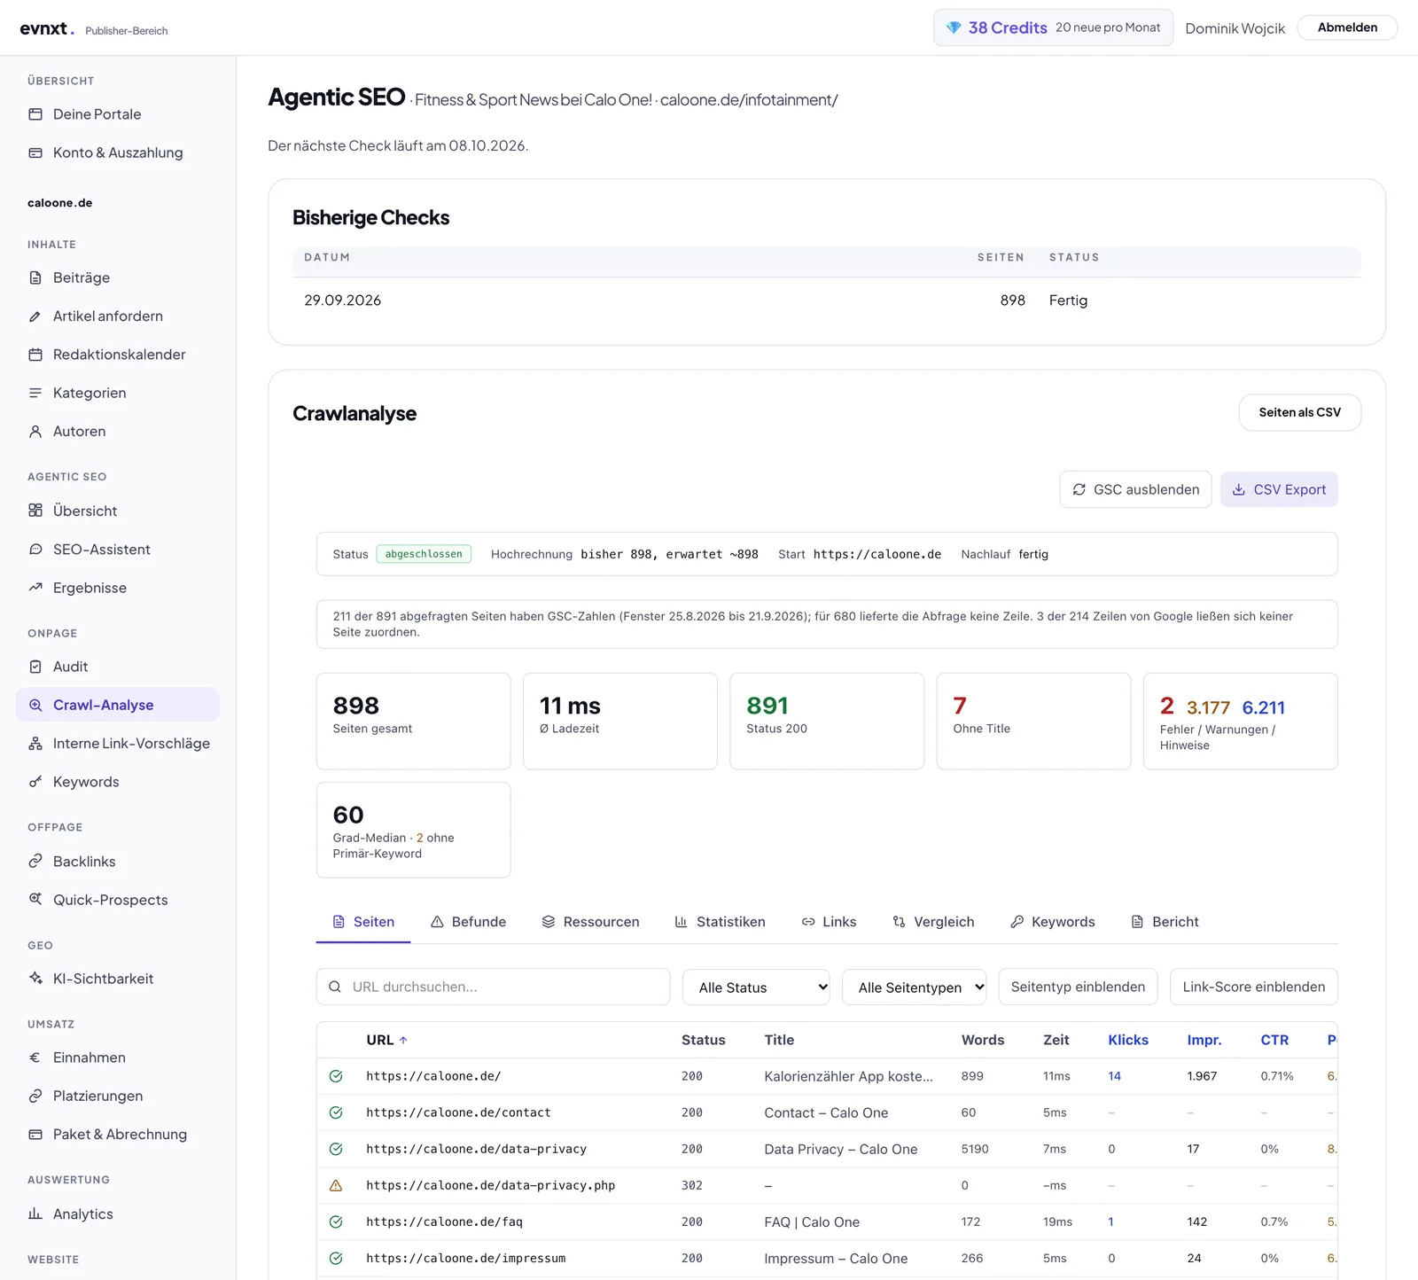Sort by the URL column header

pos(386,1040)
